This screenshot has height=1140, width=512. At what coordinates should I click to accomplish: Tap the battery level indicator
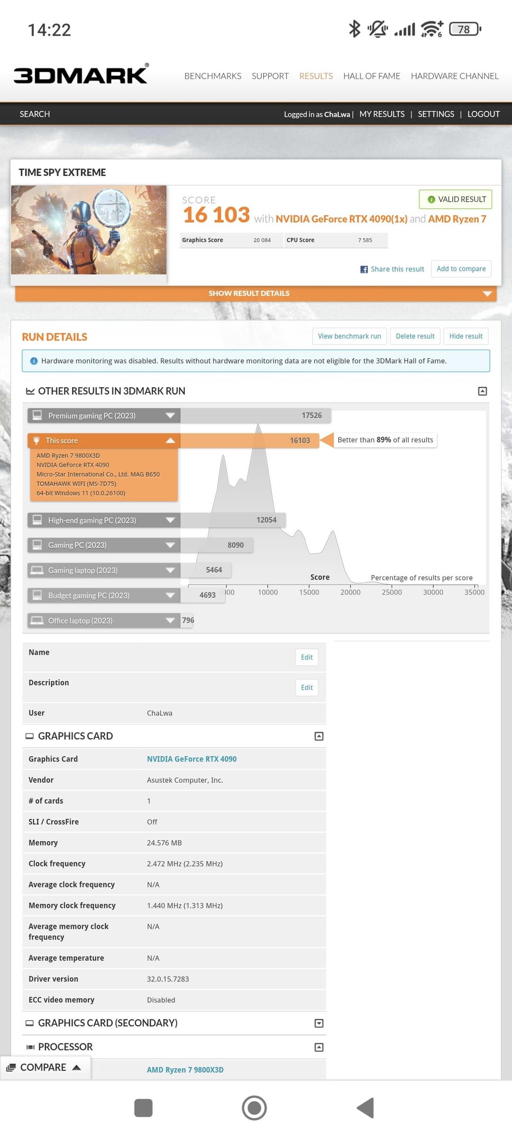pyautogui.click(x=465, y=29)
